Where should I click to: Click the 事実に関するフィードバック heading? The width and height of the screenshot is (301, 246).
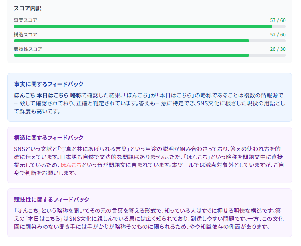(x=49, y=84)
